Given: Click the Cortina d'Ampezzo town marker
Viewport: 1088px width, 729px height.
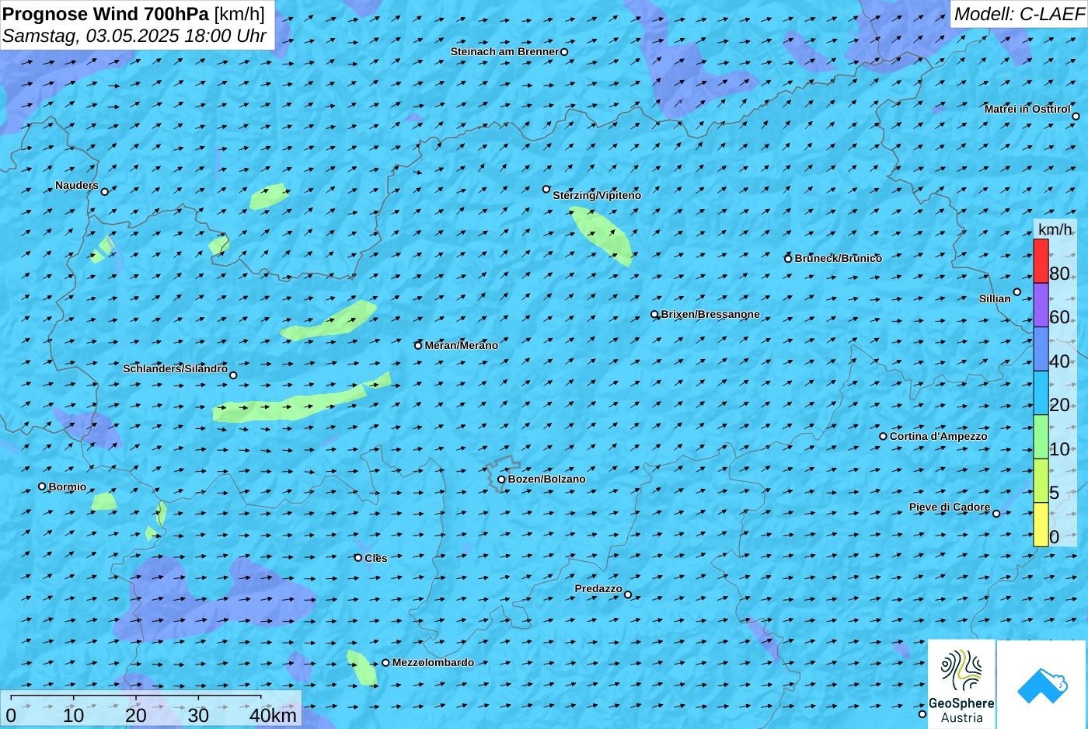Looking at the screenshot, I should click(883, 436).
